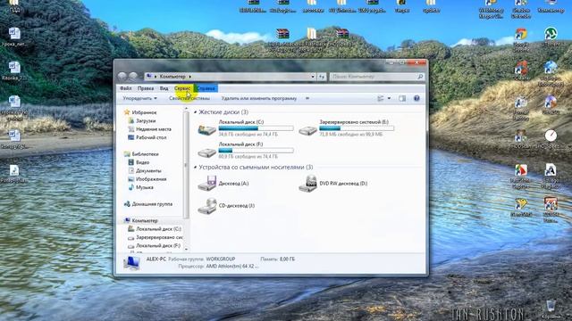Open the view options dropdown arrow

[389, 98]
